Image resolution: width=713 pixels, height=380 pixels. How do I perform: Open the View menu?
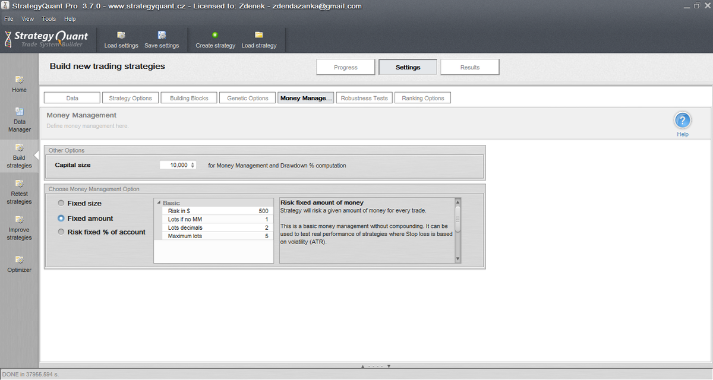[x=28, y=19]
